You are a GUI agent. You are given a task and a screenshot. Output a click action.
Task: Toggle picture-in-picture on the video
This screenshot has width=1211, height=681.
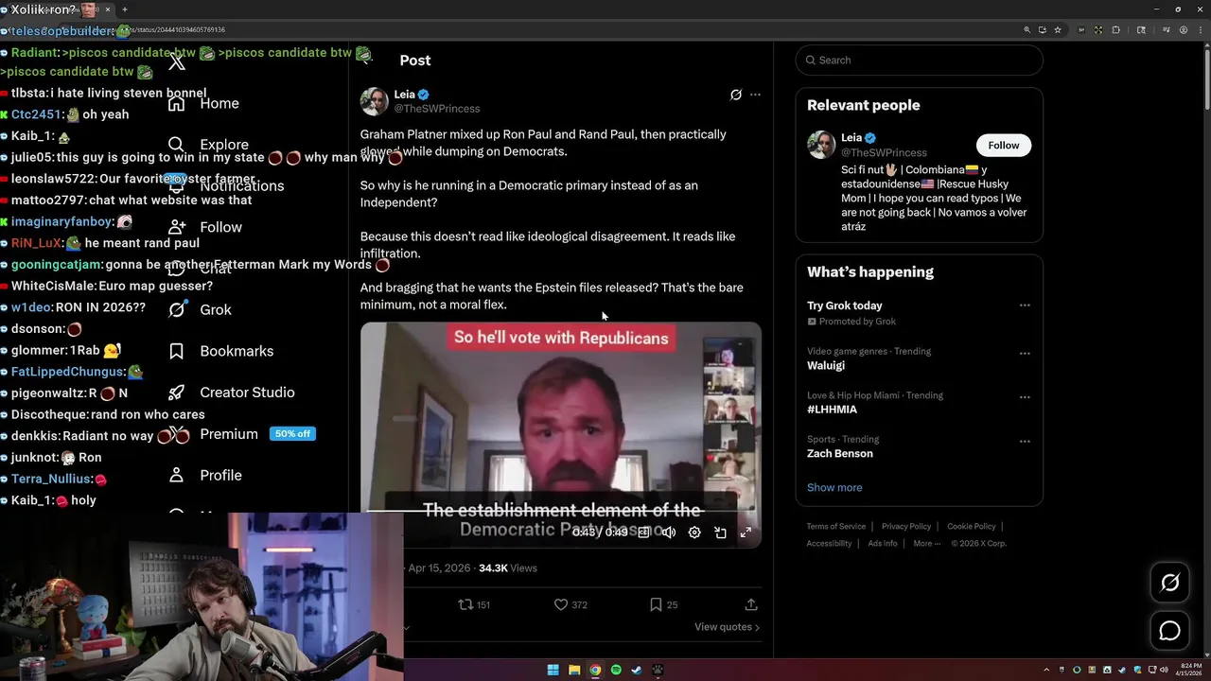pos(720,533)
